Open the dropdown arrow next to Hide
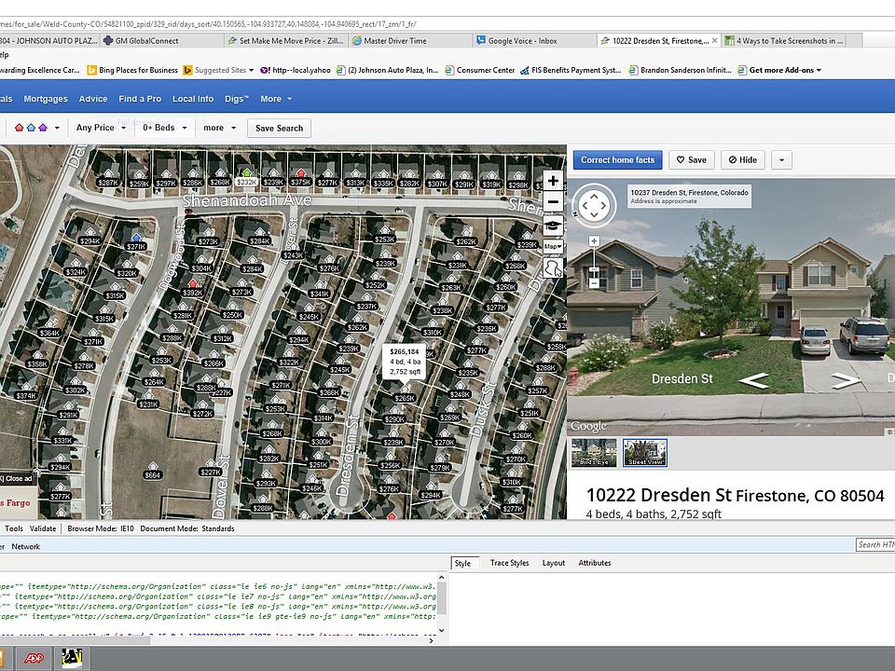Image resolution: width=895 pixels, height=671 pixels. click(x=781, y=160)
